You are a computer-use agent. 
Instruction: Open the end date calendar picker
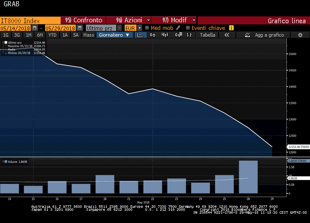pos(79,28)
